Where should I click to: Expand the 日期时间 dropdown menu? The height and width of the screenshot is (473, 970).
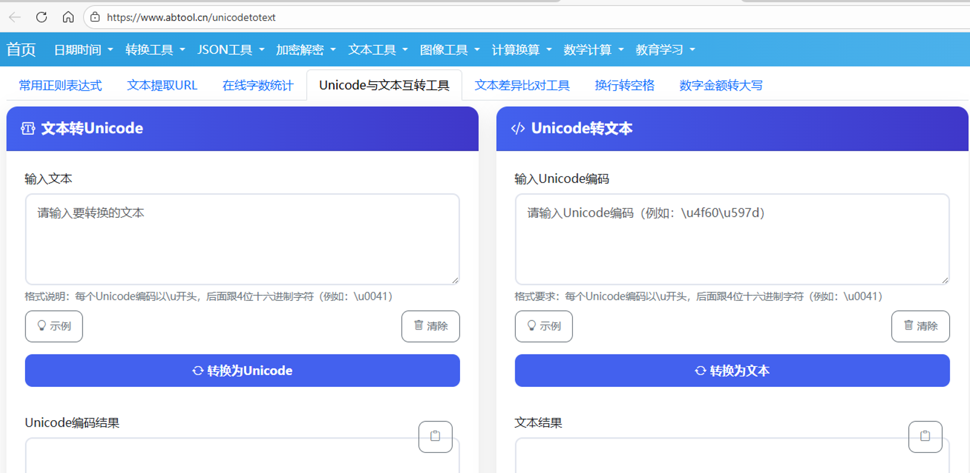83,50
